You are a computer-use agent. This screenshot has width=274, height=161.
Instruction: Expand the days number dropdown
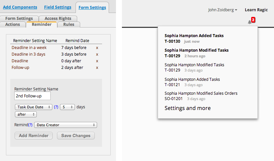67,107
